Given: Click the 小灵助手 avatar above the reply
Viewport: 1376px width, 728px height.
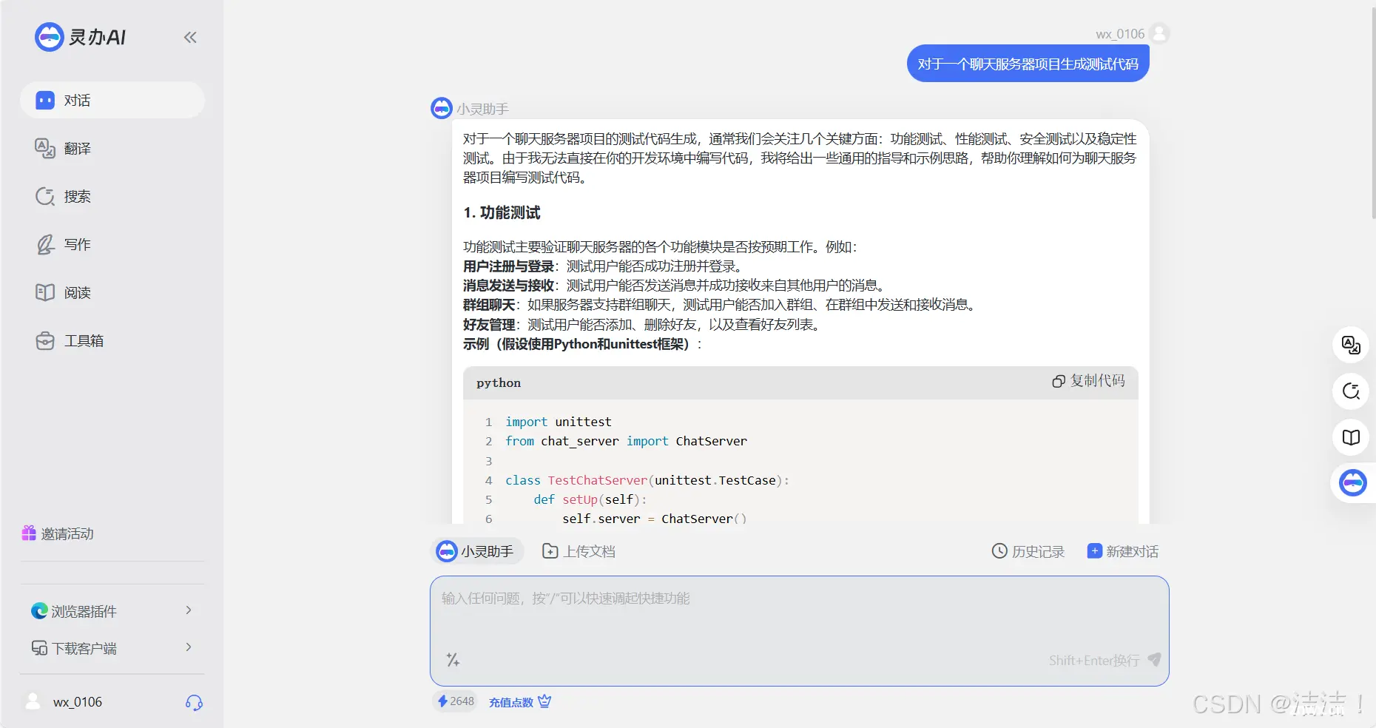Looking at the screenshot, I should click(442, 108).
